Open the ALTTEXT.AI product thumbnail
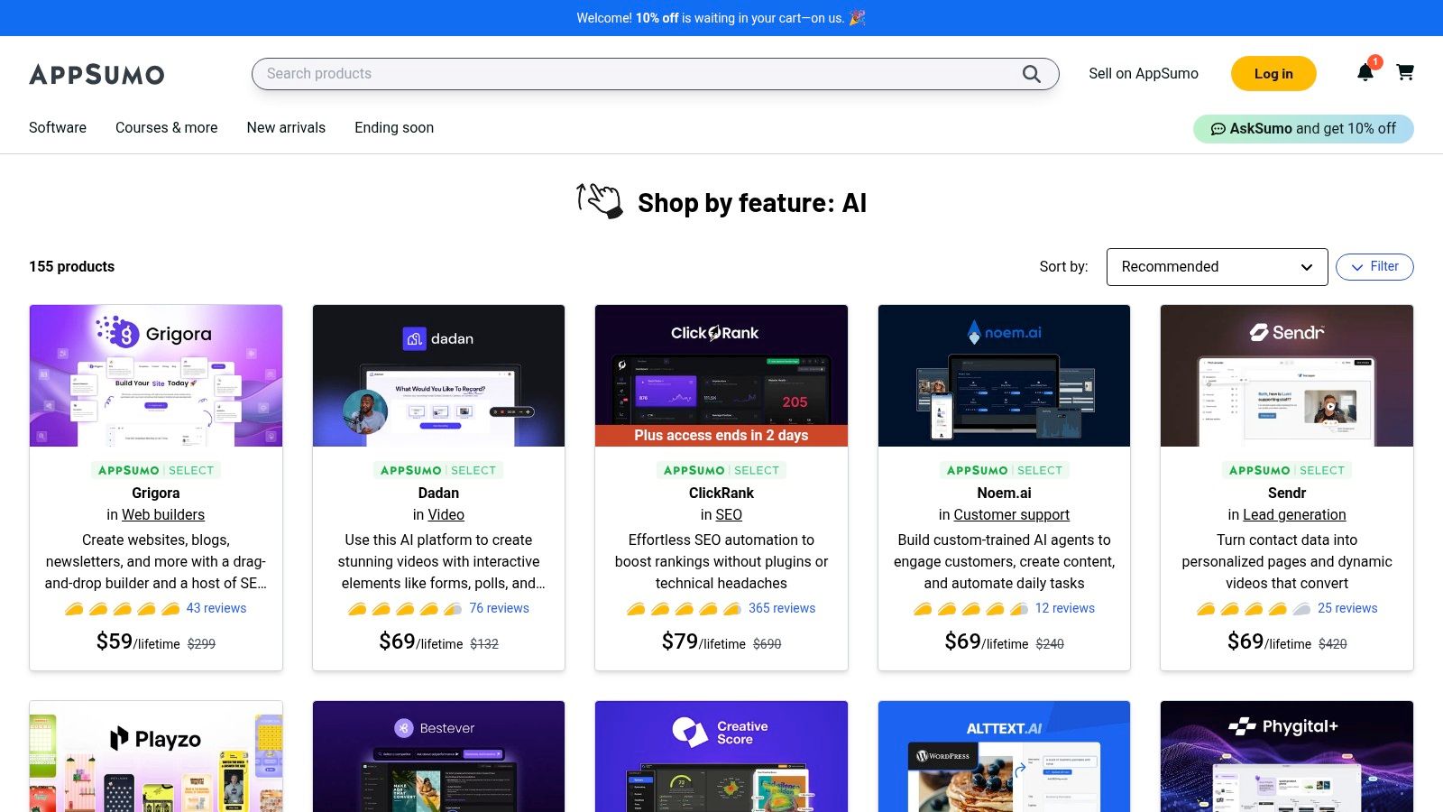 [x=1004, y=756]
